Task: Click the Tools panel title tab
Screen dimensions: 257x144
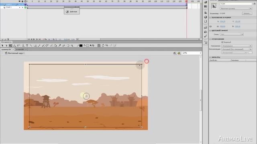Action: [x=6, y=42]
